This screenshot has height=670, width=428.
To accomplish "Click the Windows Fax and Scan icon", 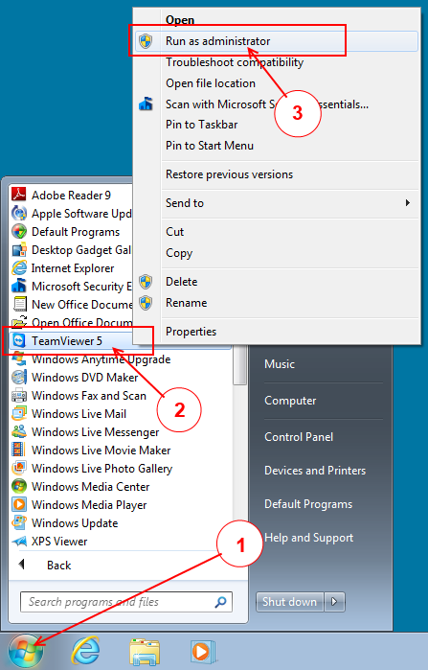I will [19, 395].
